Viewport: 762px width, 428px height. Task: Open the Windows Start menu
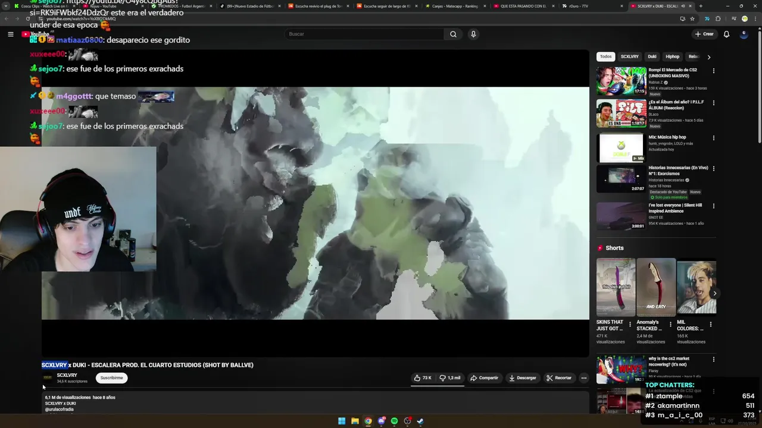[342, 421]
